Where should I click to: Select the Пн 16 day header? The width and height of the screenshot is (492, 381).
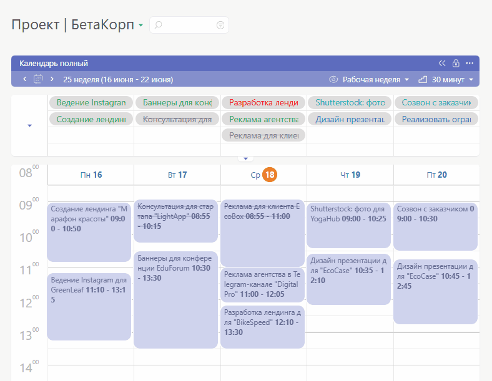tap(91, 175)
